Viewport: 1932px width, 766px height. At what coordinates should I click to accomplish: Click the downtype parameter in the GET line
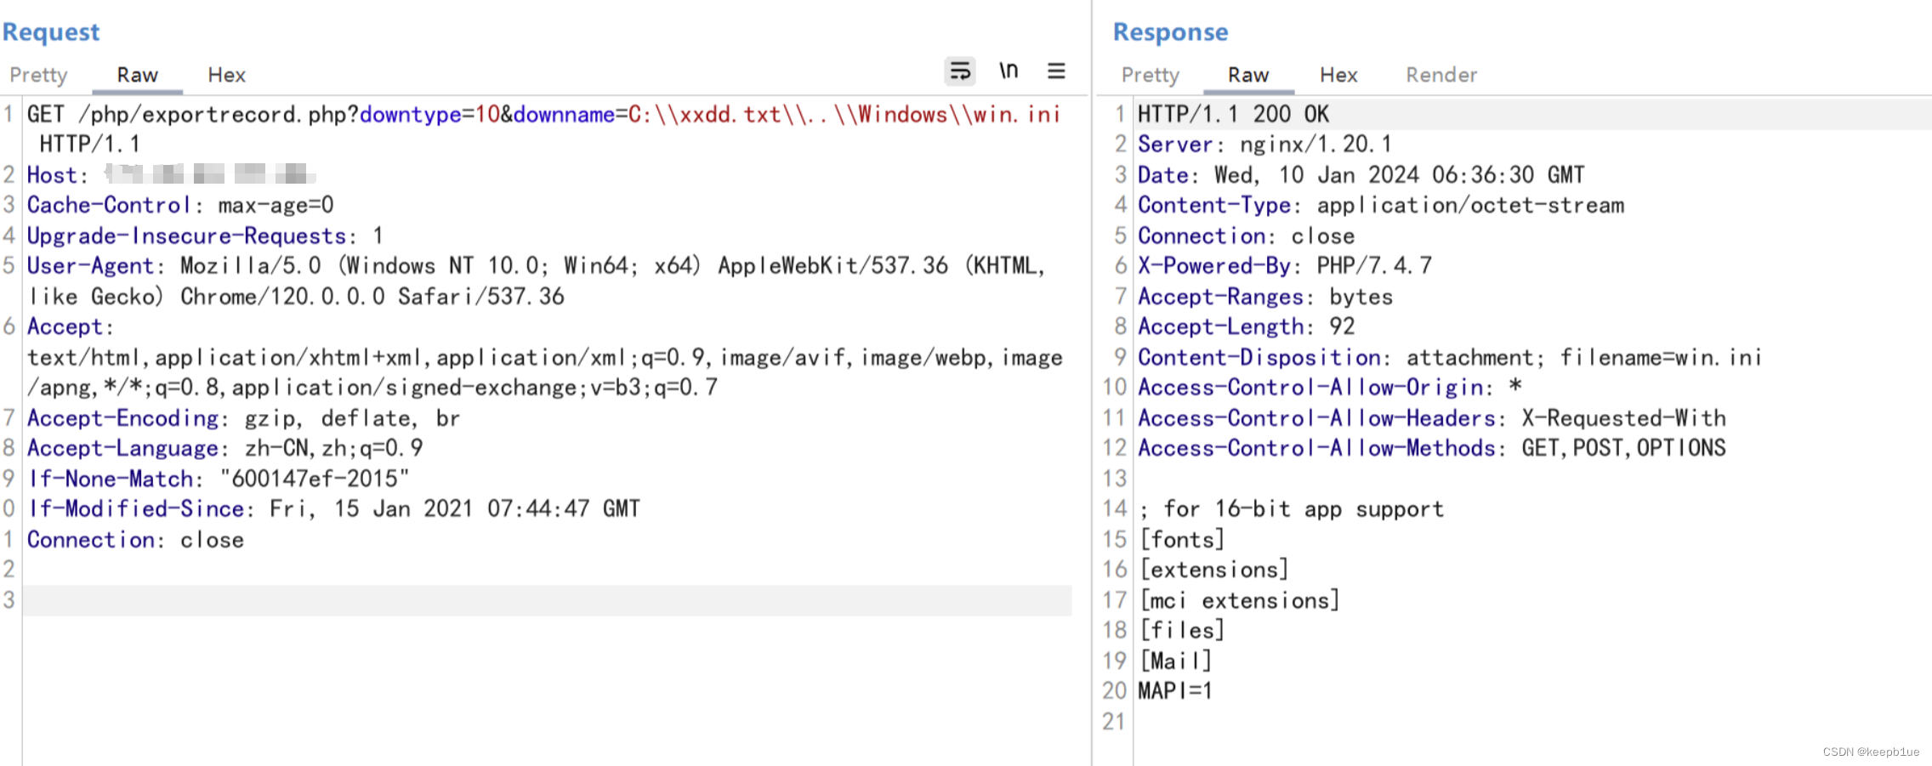pos(410,114)
